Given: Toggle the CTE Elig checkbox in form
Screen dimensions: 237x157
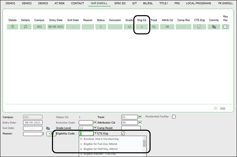Looking at the screenshot, I should [x=123, y=133].
